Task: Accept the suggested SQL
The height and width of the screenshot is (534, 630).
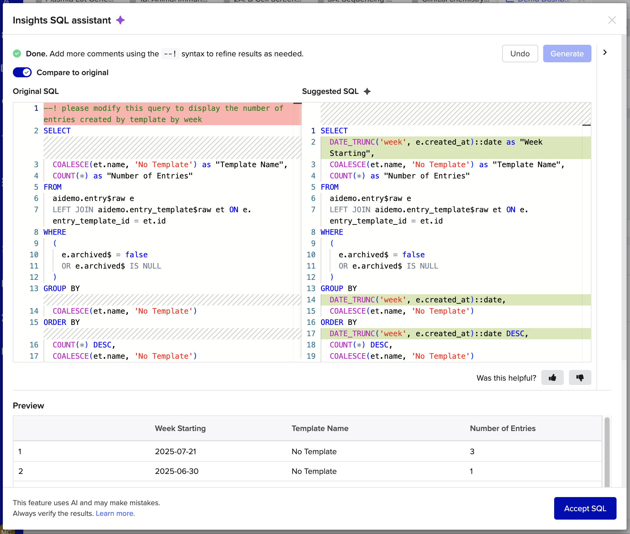Action: tap(585, 508)
